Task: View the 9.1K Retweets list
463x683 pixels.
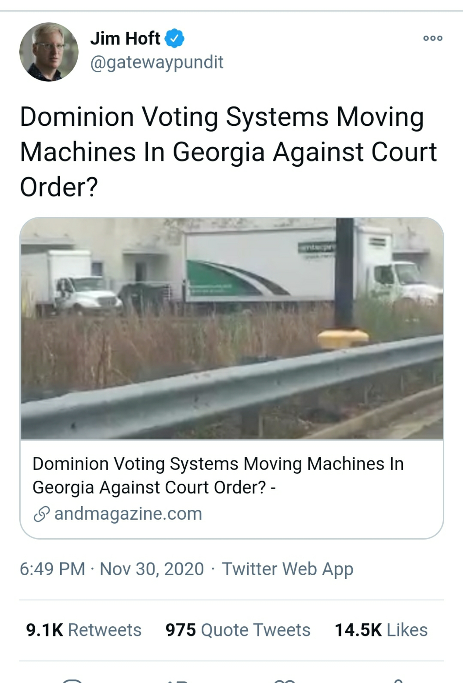Action: (83, 630)
